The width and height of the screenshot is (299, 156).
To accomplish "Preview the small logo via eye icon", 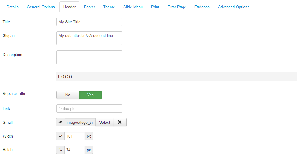I will click(60, 122).
